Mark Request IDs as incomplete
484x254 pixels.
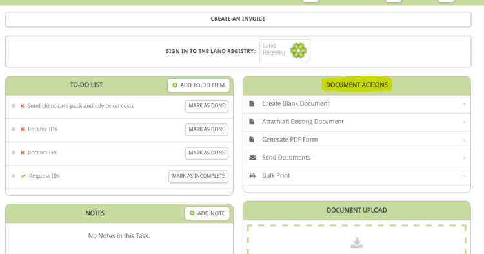(x=198, y=176)
